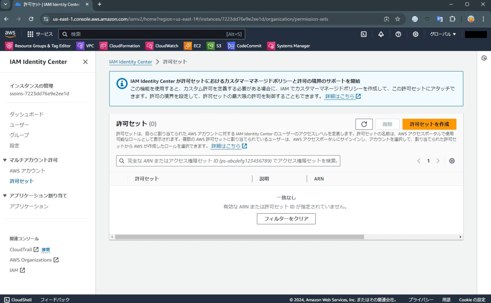Open the CodeCommit favorite shortcut
This screenshot has width=491, height=303.
(244, 46)
